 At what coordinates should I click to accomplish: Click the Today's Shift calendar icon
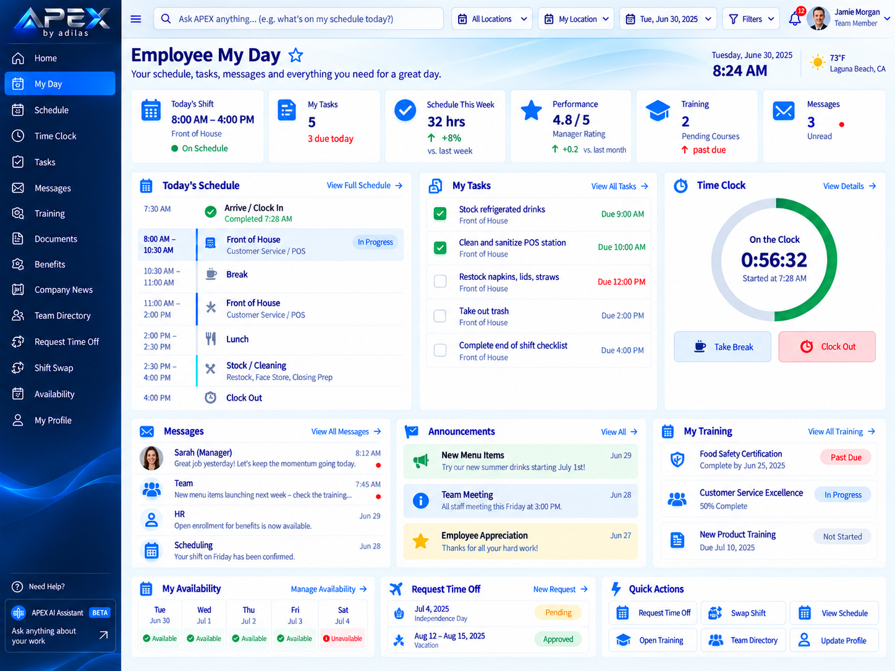(151, 110)
